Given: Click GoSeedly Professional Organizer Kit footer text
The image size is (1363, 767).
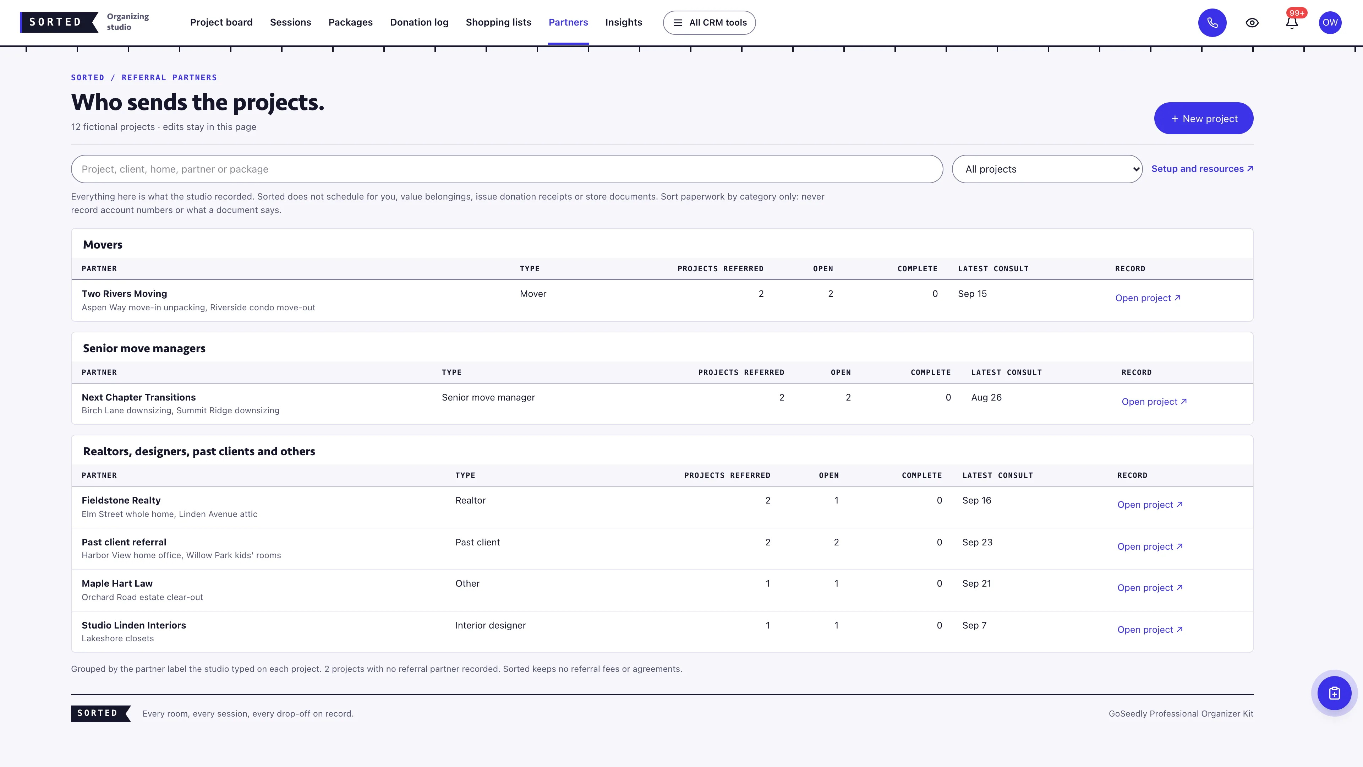Looking at the screenshot, I should tap(1181, 713).
